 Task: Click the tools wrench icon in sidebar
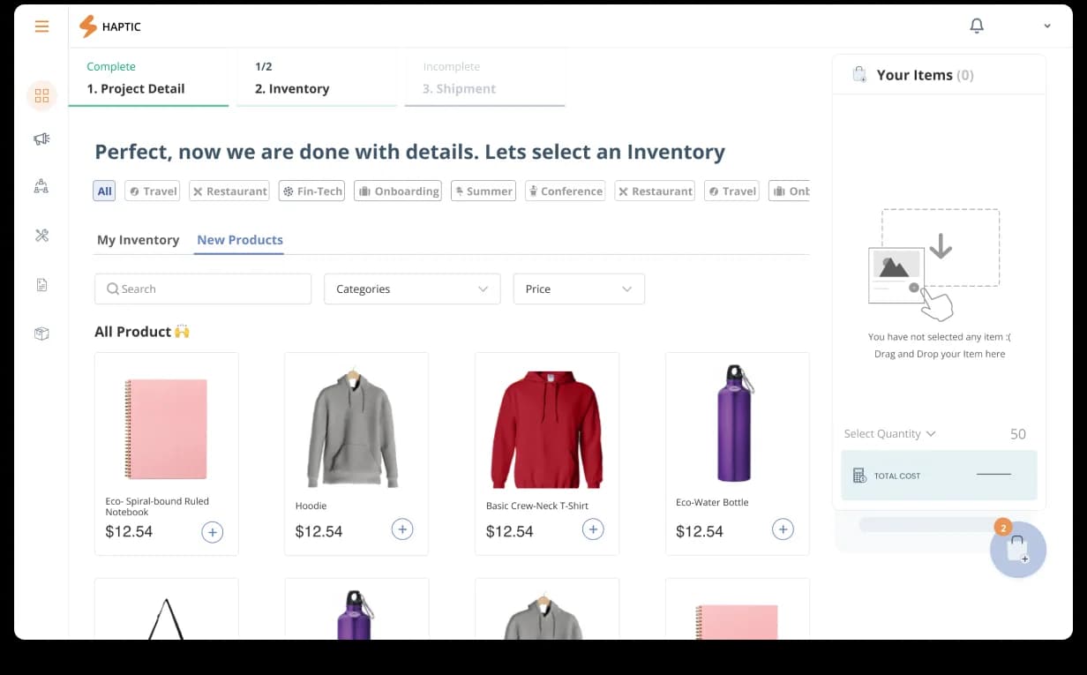point(41,235)
